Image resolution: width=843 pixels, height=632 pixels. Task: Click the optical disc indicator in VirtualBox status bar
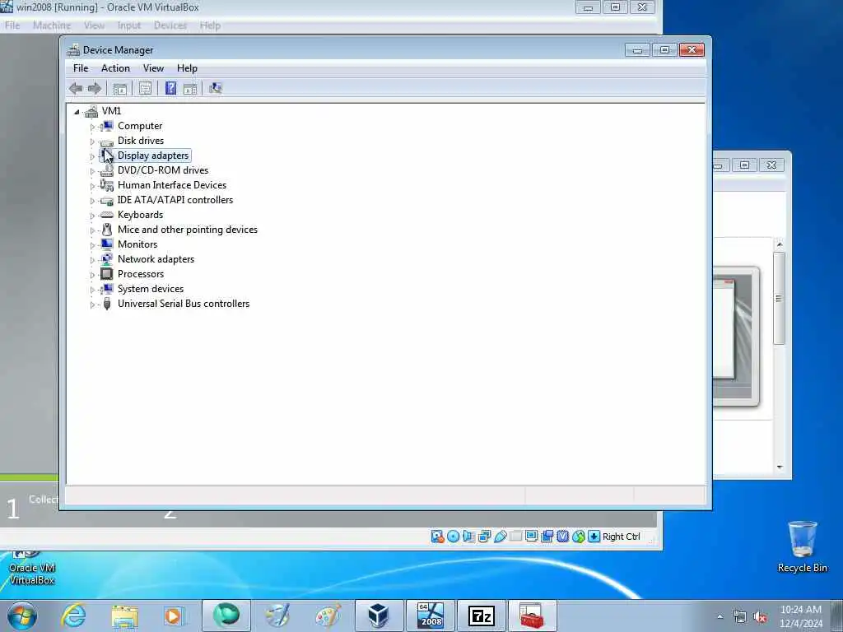pos(454,537)
